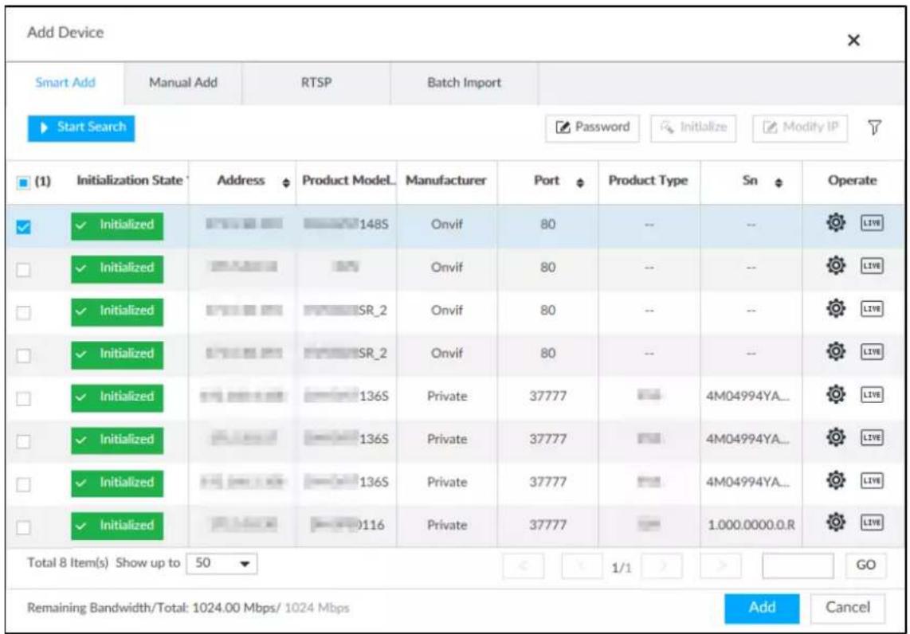The width and height of the screenshot is (910, 634).
Task: Toggle the select-all checkbox in table header
Action: 22,182
